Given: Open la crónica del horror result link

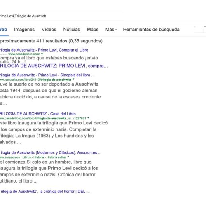Looking at the screenshot, I should (x=45, y=192).
